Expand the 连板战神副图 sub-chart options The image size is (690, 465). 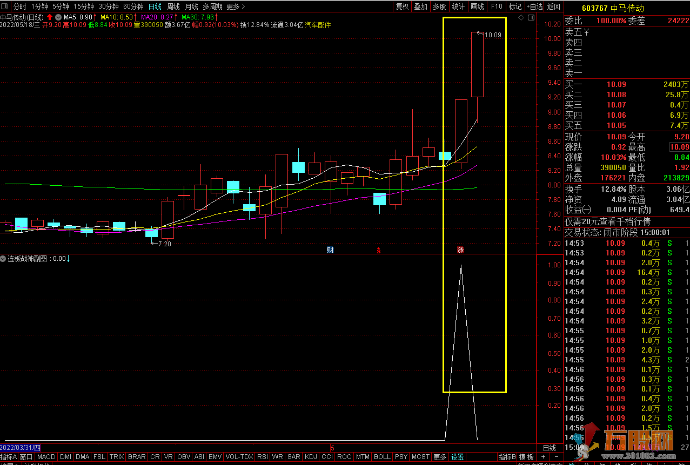click(x=3, y=259)
